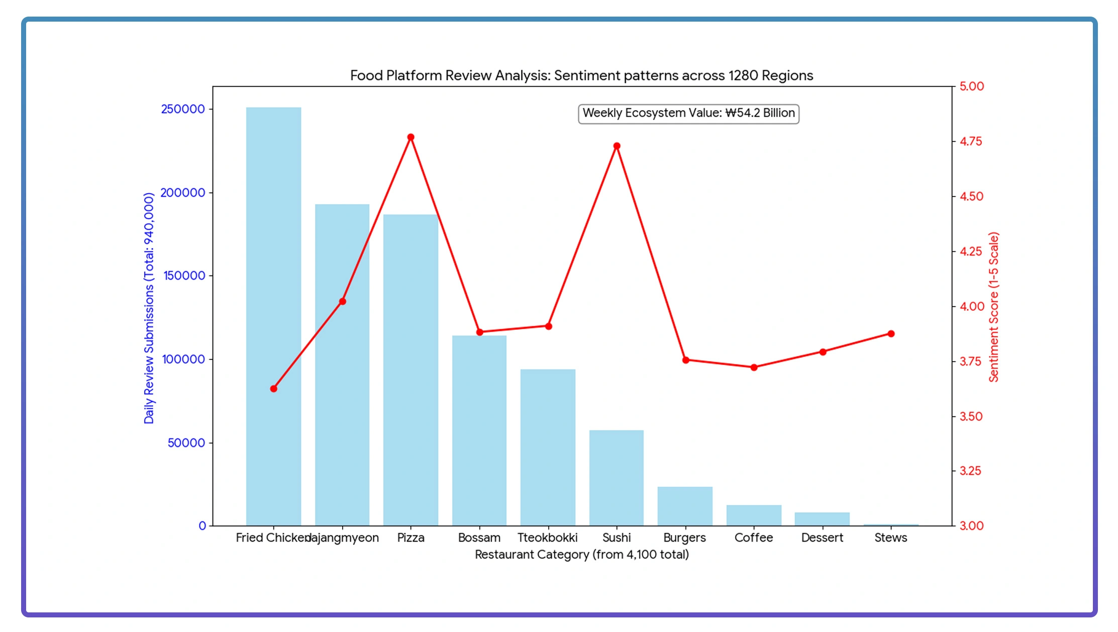Click the 250000 left axis tick label
1118x632 pixels.
tap(183, 109)
